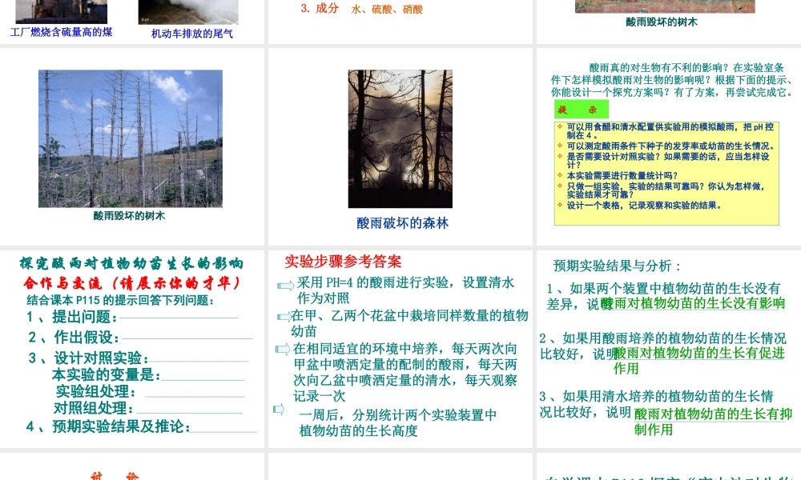The width and height of the screenshot is (801, 480).
Task: Select the ❖ bullet before the 发芽率 measurement hint
Action: click(559, 146)
